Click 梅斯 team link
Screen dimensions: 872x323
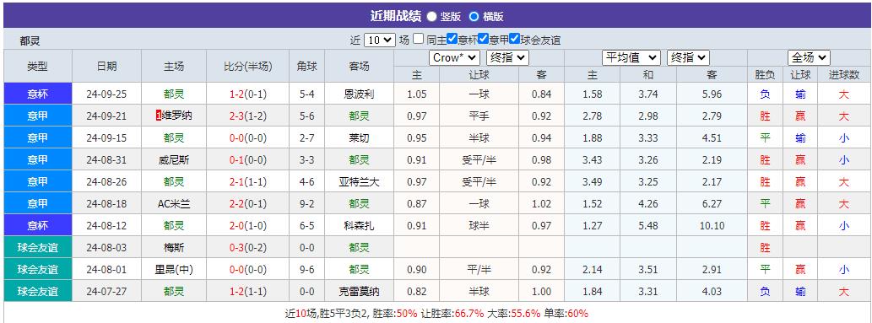pos(174,248)
